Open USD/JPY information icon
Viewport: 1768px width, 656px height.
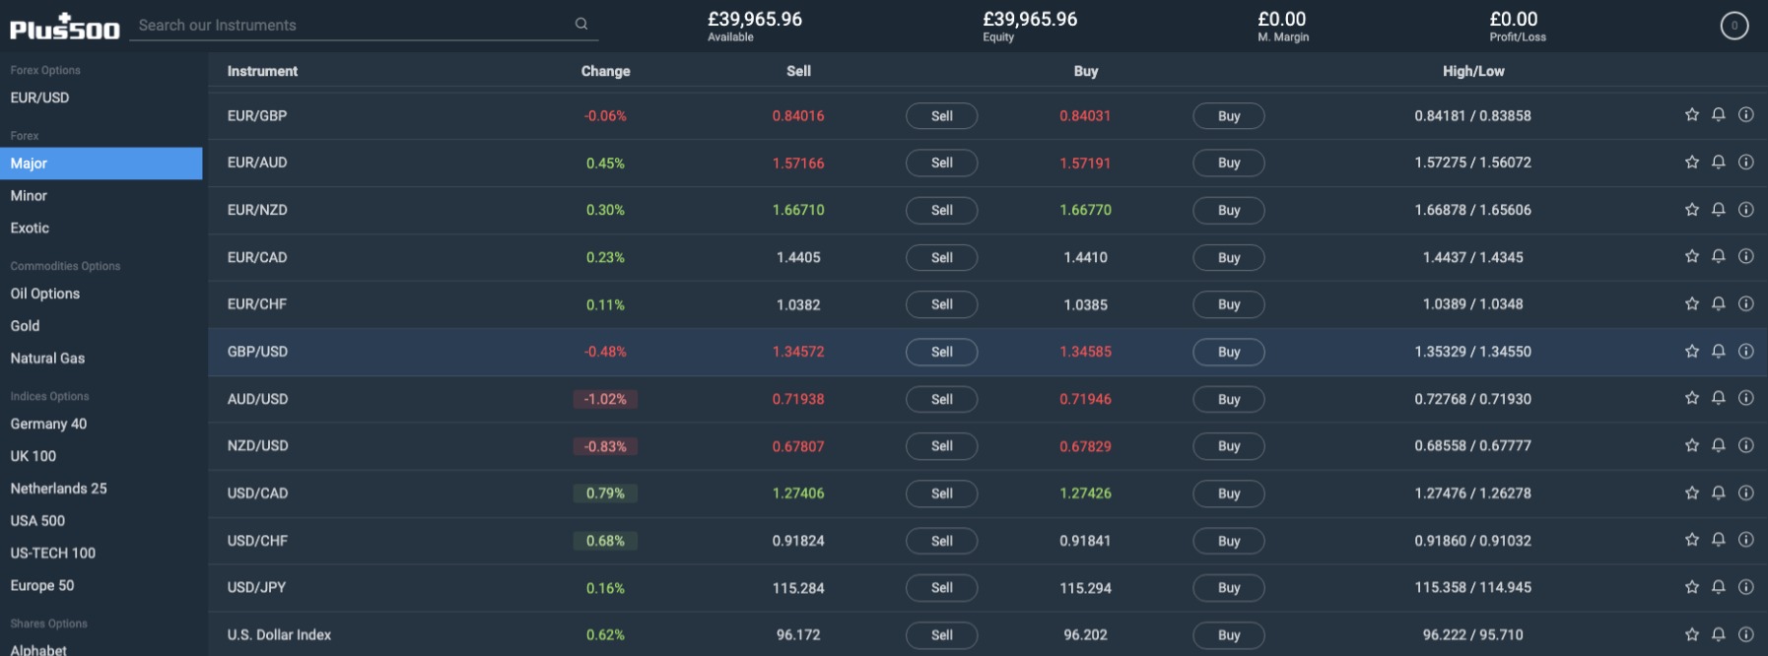click(x=1746, y=587)
